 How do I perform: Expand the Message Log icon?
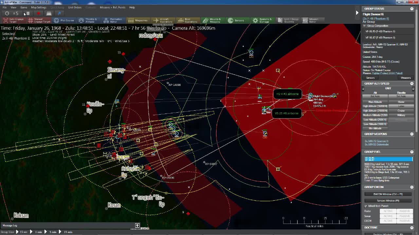pyautogui.click(x=137, y=226)
